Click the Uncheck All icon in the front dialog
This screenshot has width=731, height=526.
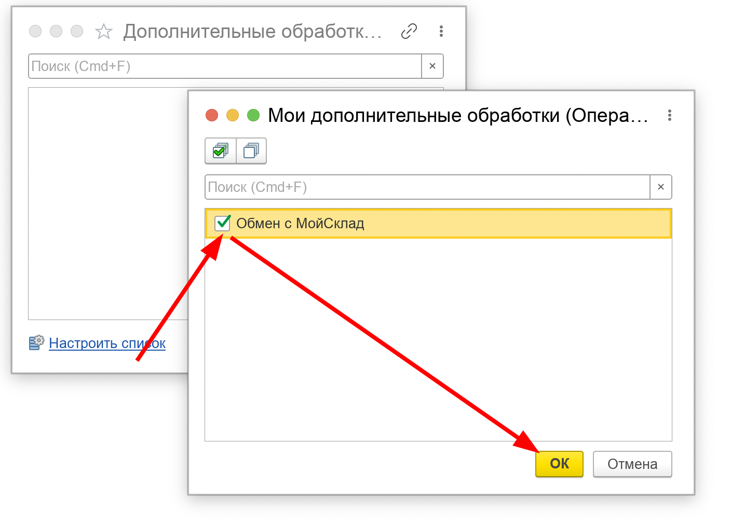point(251,151)
